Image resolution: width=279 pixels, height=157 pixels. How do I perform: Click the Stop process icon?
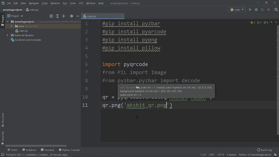click(x=269, y=10)
